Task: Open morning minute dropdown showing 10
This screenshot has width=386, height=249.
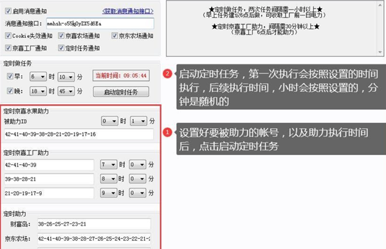Action: 66,77
